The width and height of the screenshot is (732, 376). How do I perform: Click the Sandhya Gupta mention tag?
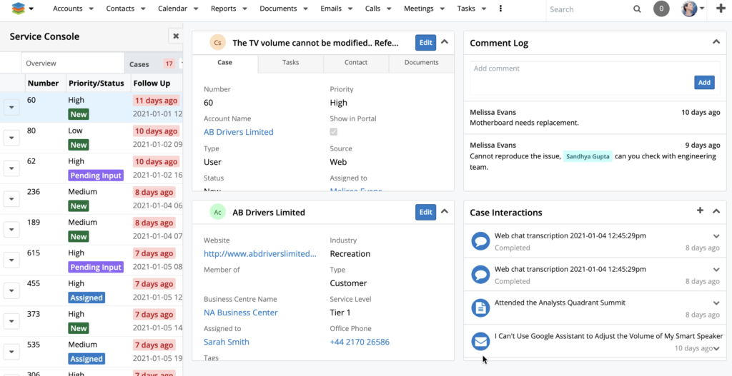click(588, 156)
